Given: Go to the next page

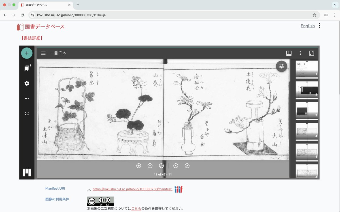Looking at the screenshot, I should click(187, 166).
